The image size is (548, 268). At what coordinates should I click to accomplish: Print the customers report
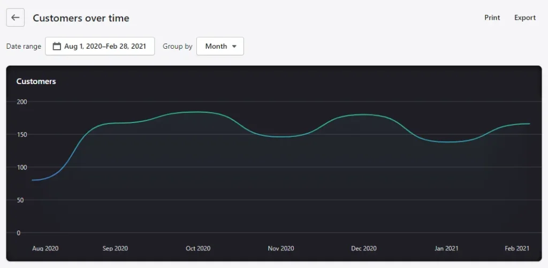[x=492, y=18]
